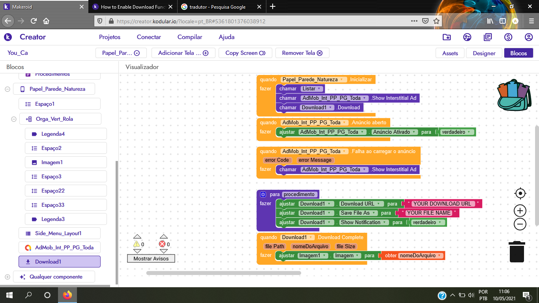Click the trash can icon

pos(517,252)
